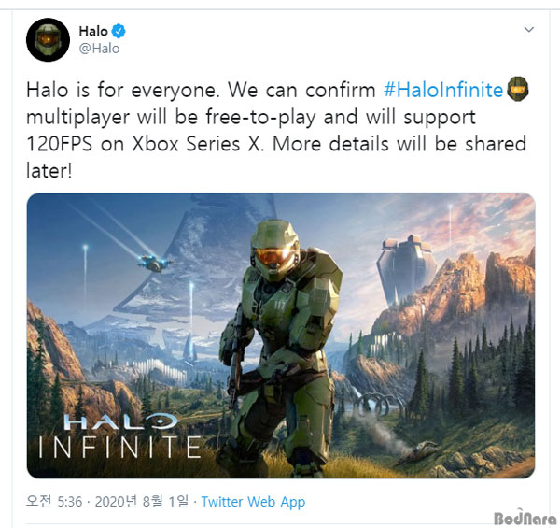560x528 pixels.
Task: Click the '120FPS on Xbox Series X' text
Action: 145,144
